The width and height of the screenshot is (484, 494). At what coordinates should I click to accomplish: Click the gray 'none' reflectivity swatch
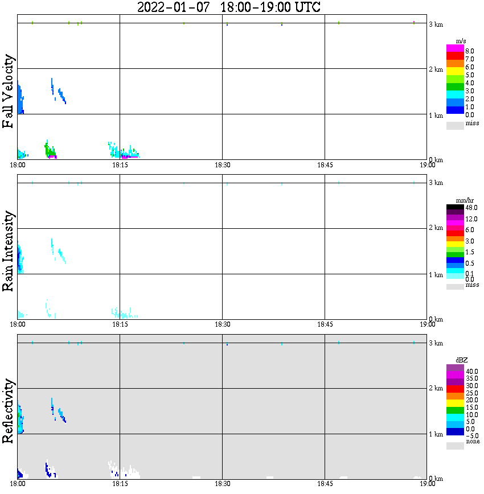(x=455, y=446)
